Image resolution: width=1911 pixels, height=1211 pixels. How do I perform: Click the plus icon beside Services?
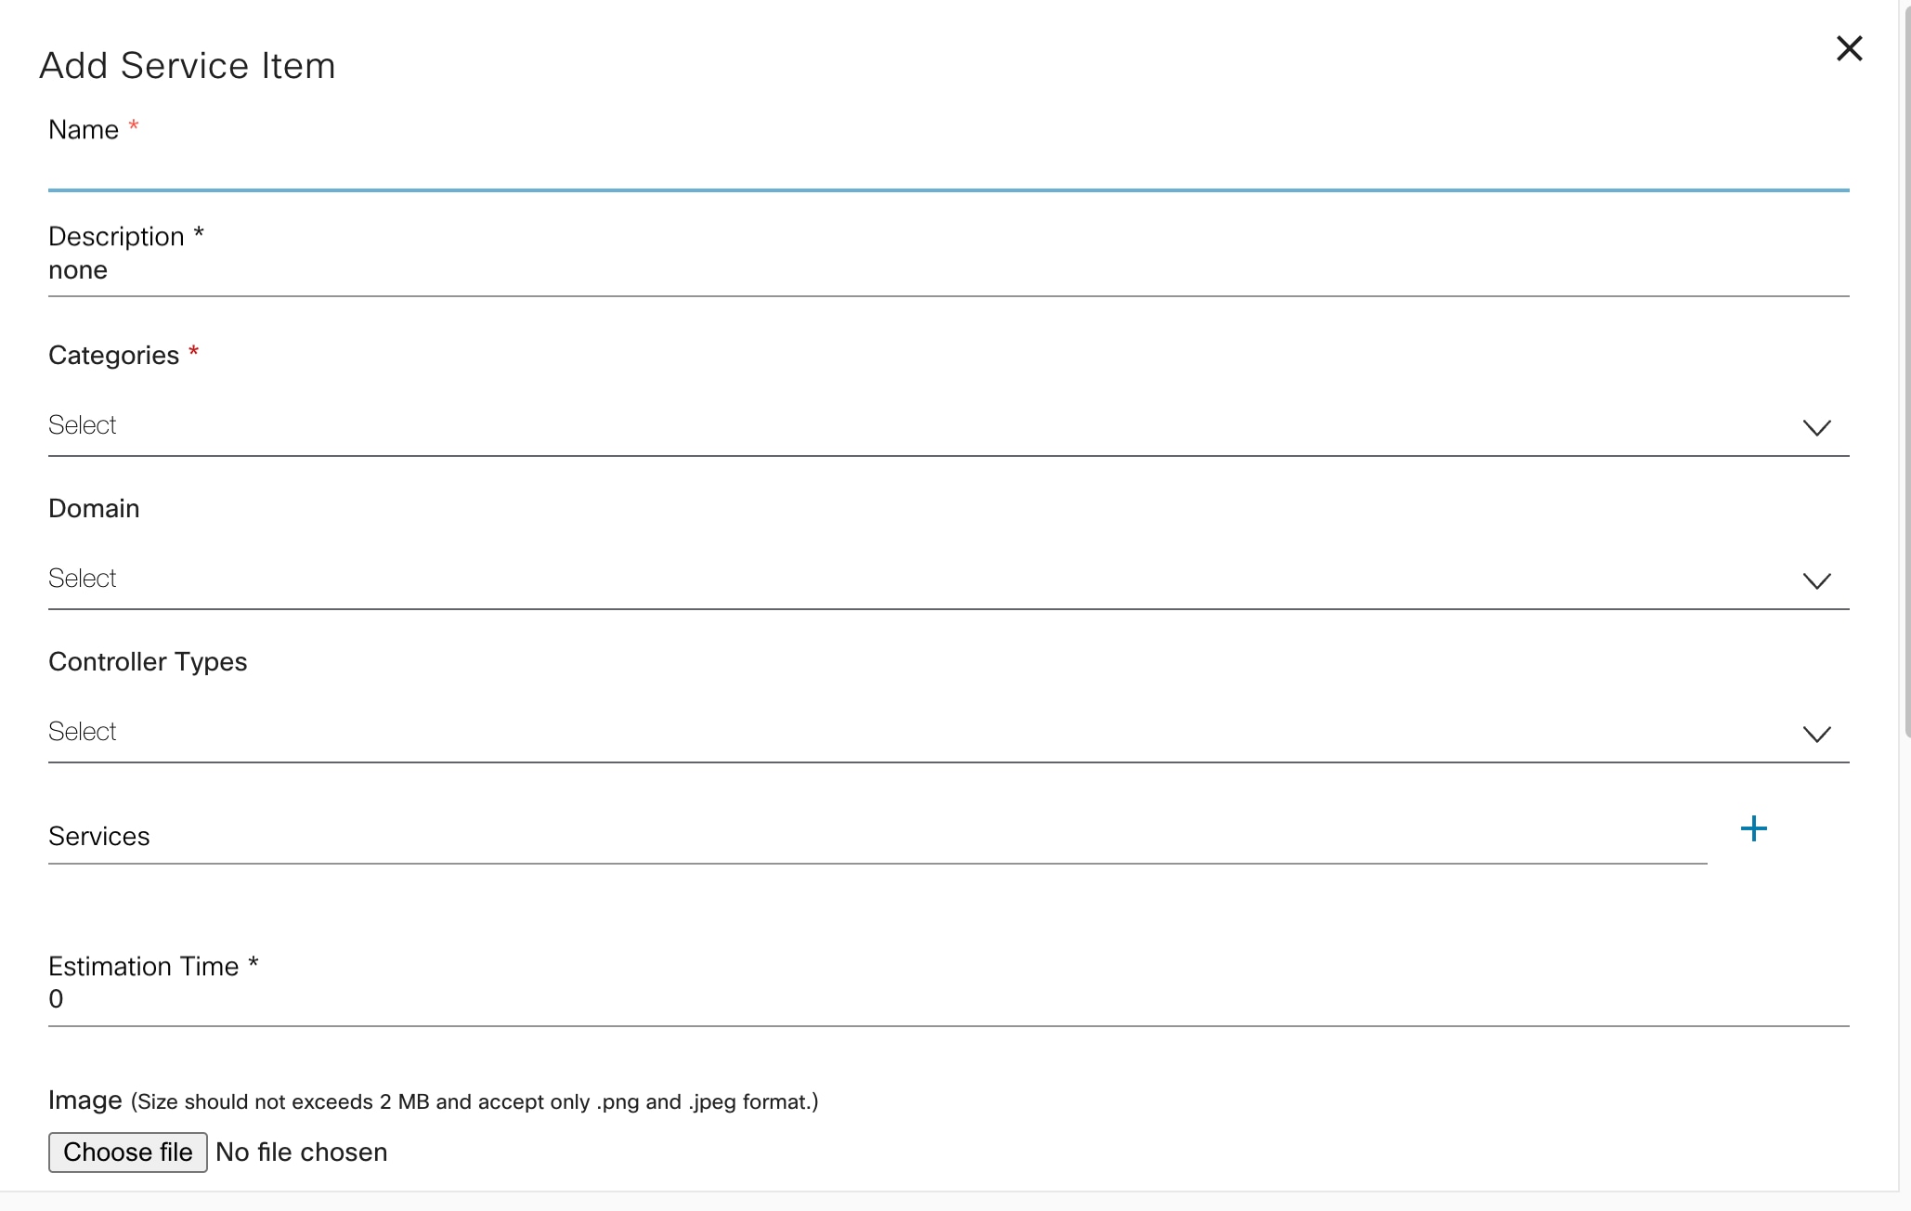[1753, 828]
